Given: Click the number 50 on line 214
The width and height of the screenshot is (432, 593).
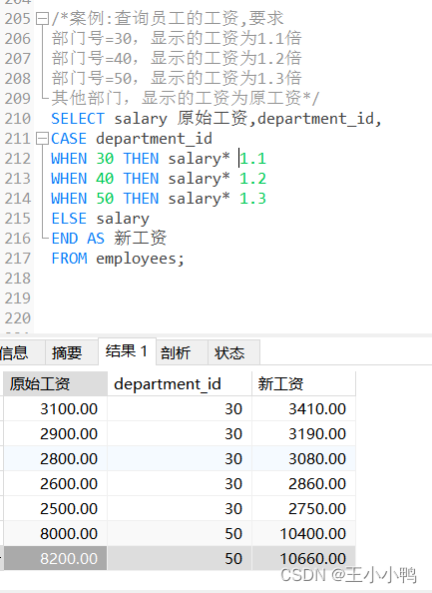Looking at the screenshot, I should tap(105, 199).
